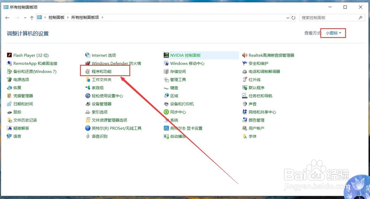This screenshot has height=199, width=370.
Task: Open the 小图标 view-by dropdown
Action: point(333,33)
